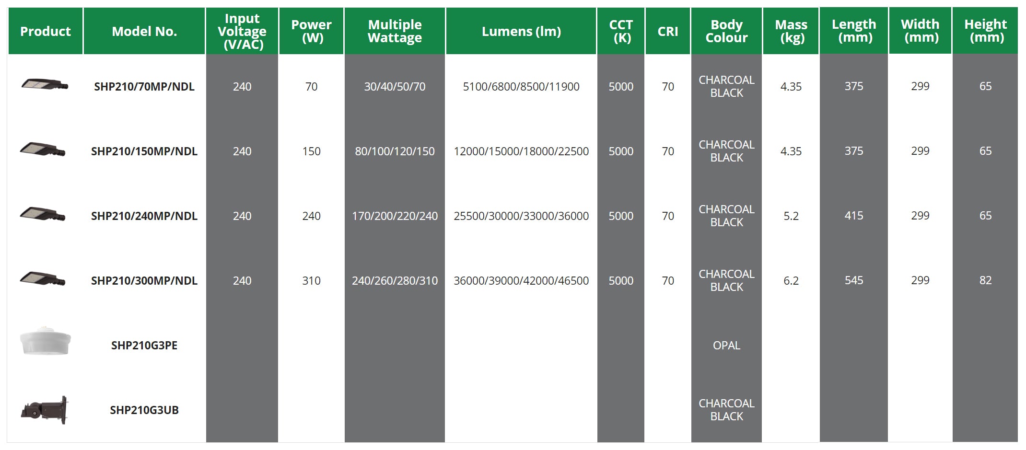Click the SHP210G3PE model number
Viewport: 1026px width, 450px height.
(x=144, y=346)
